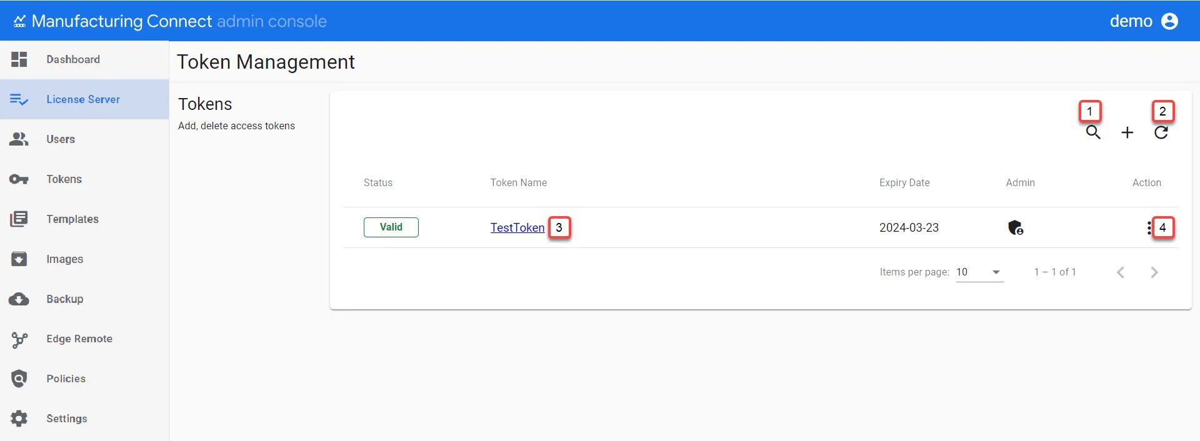Click the Tokens key icon

[x=19, y=179]
